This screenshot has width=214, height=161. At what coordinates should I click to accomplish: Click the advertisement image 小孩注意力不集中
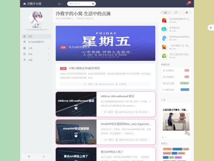coord(176,122)
